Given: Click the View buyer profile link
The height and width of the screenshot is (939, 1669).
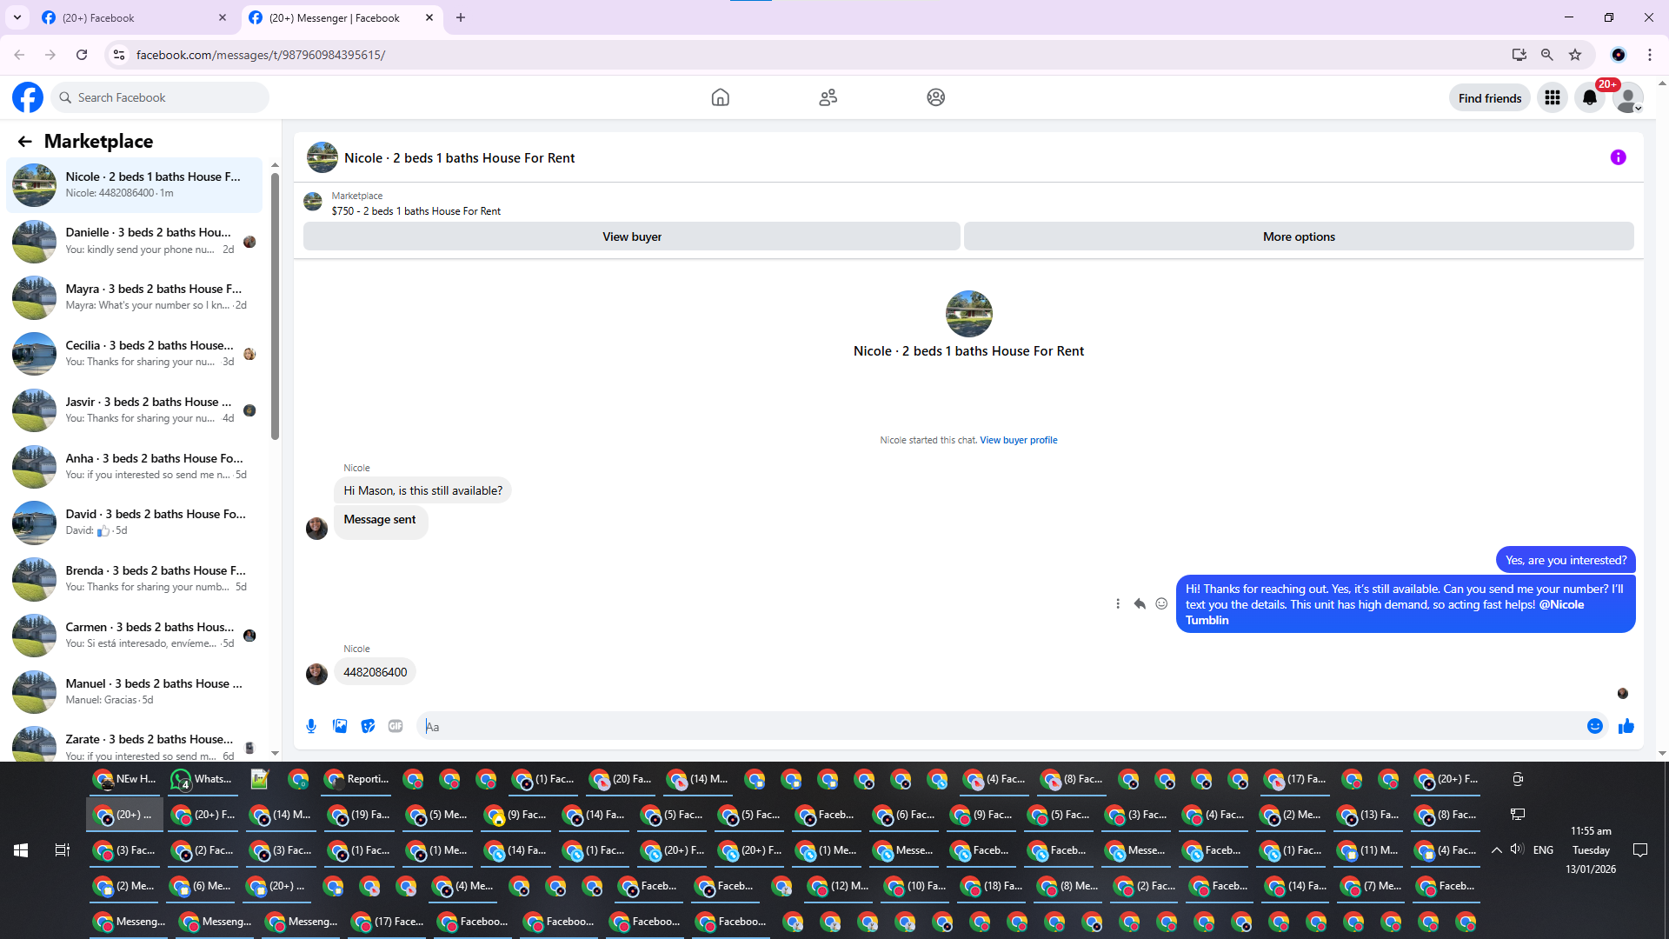Looking at the screenshot, I should point(1018,440).
